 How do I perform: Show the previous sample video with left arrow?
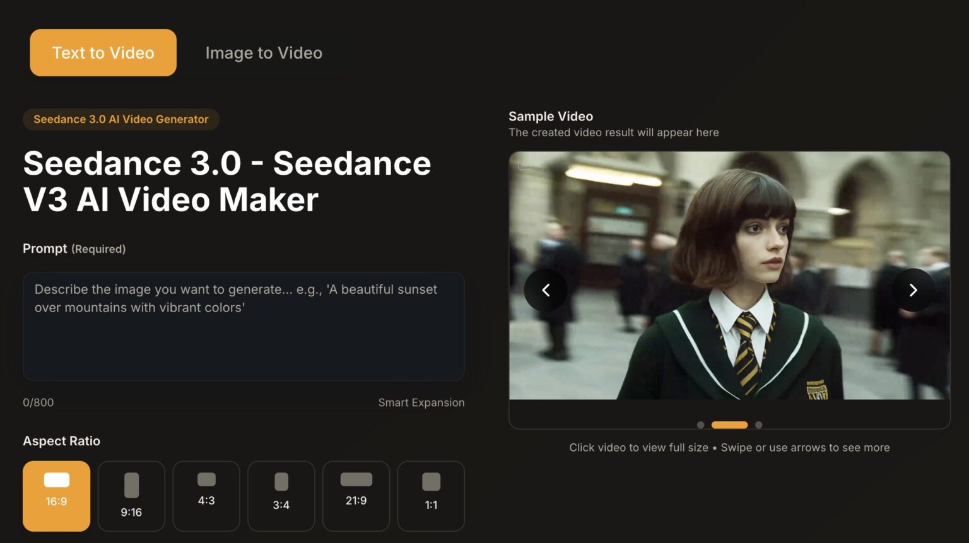coord(546,290)
